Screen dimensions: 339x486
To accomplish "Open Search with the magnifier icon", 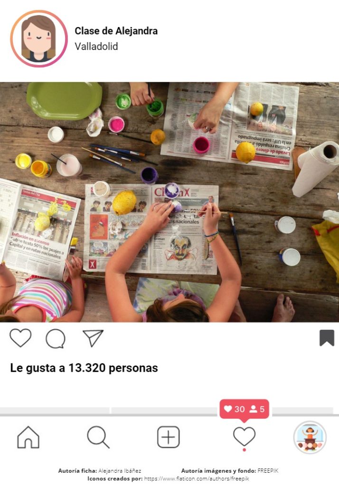I will click(98, 437).
